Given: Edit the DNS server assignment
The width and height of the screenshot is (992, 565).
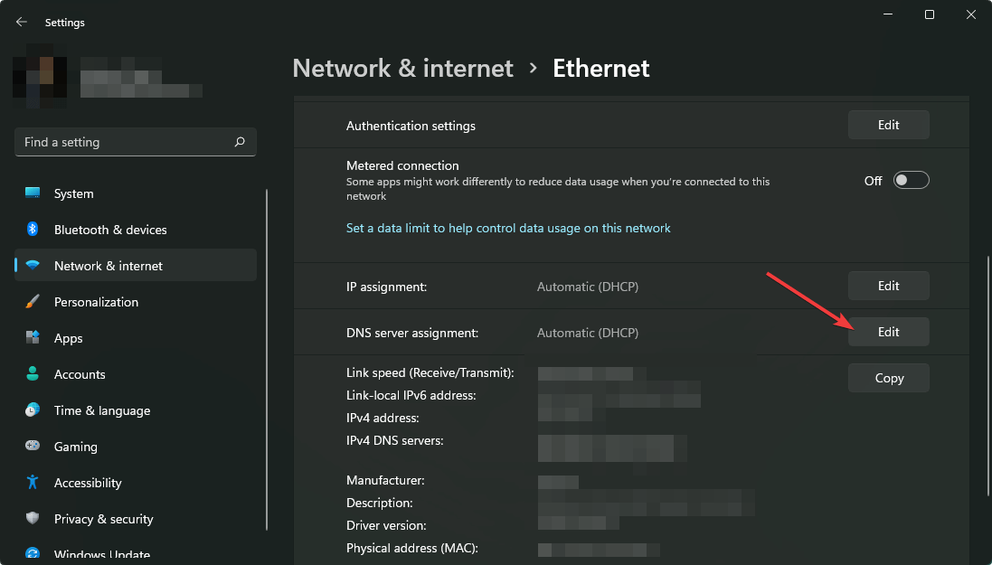Looking at the screenshot, I should point(888,332).
